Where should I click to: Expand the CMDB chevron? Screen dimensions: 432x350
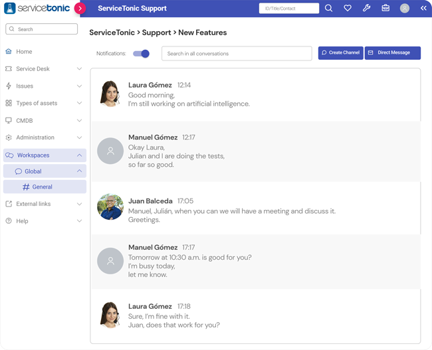[x=79, y=120]
